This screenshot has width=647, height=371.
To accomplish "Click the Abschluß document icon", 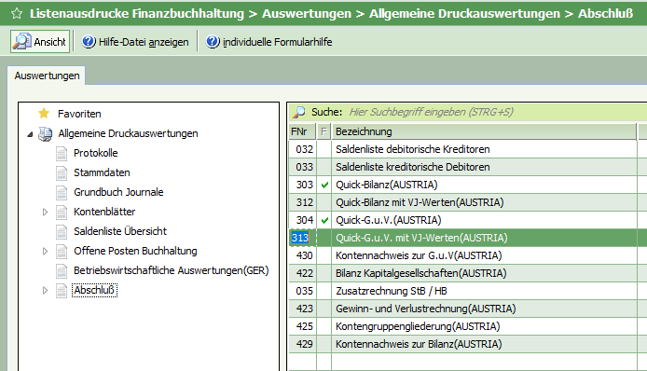I will [62, 291].
